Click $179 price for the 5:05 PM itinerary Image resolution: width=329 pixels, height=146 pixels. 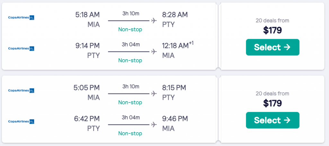(272, 103)
